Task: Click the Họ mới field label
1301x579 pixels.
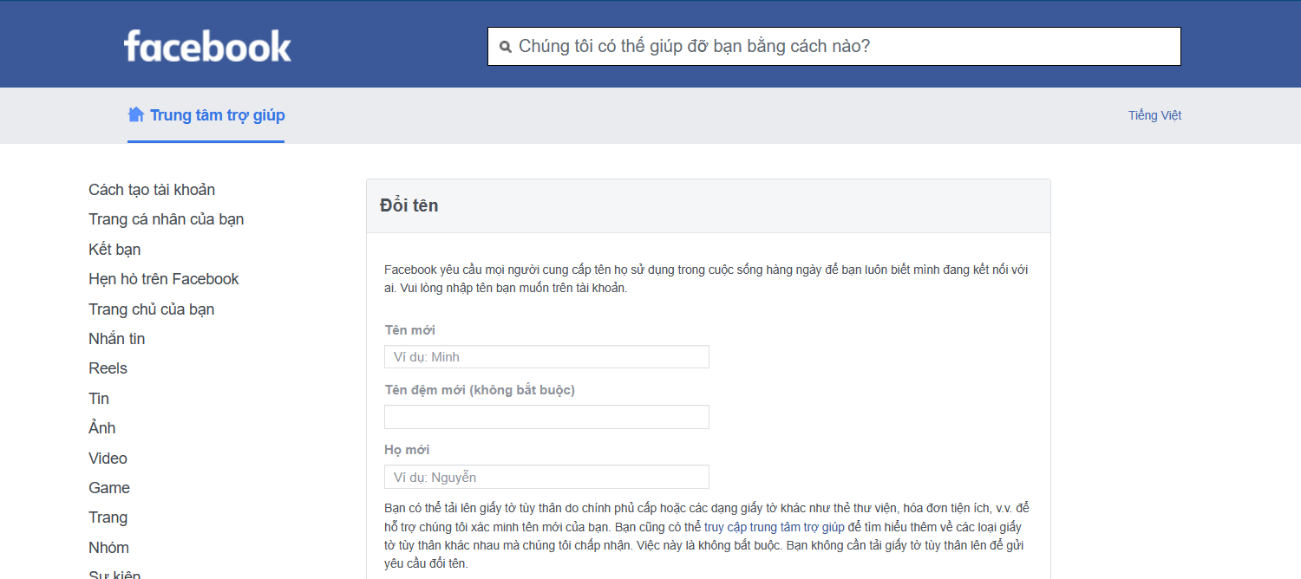Action: point(408,450)
